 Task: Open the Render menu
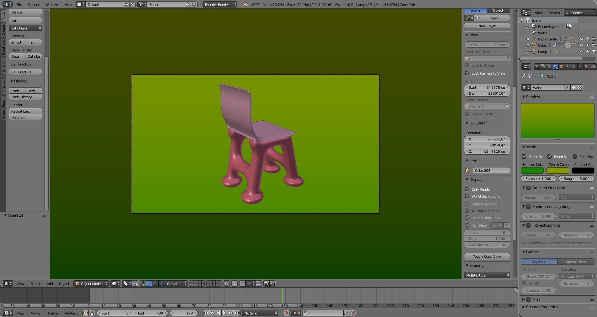click(x=34, y=4)
